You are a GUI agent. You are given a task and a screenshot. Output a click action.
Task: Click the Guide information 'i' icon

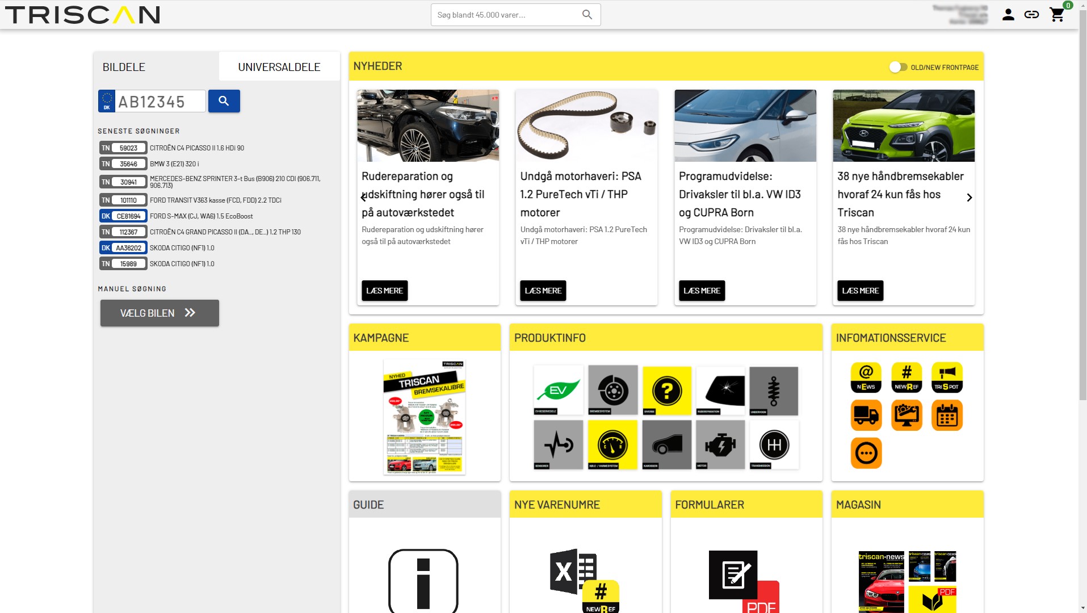[423, 581]
